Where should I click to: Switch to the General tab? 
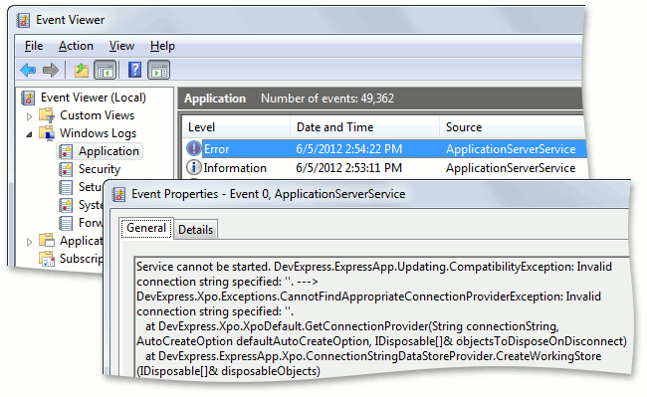click(x=146, y=228)
